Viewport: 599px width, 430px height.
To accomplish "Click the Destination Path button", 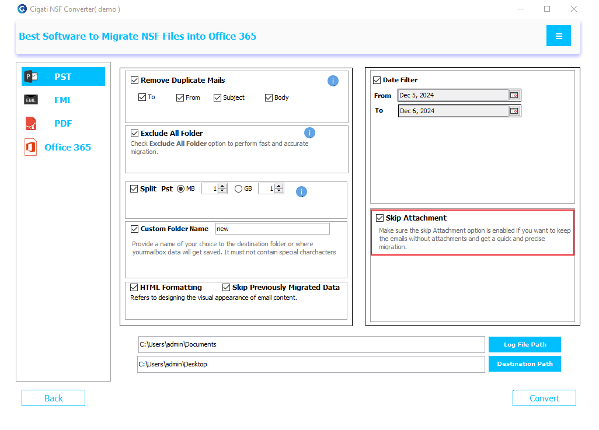I will (524, 364).
